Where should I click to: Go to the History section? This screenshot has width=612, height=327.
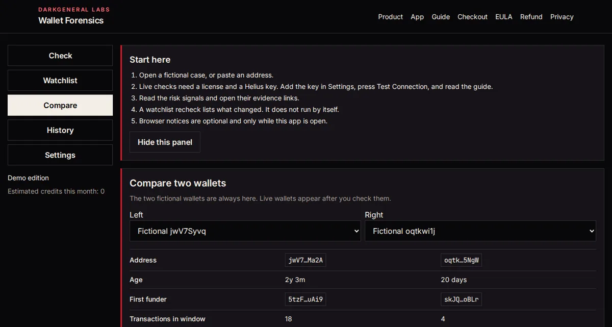60,130
